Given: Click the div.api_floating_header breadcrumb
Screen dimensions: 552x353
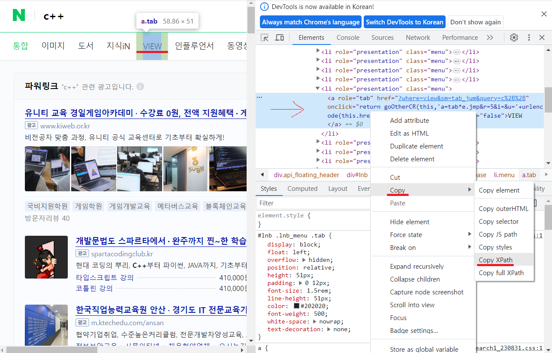Looking at the screenshot, I should (306, 175).
